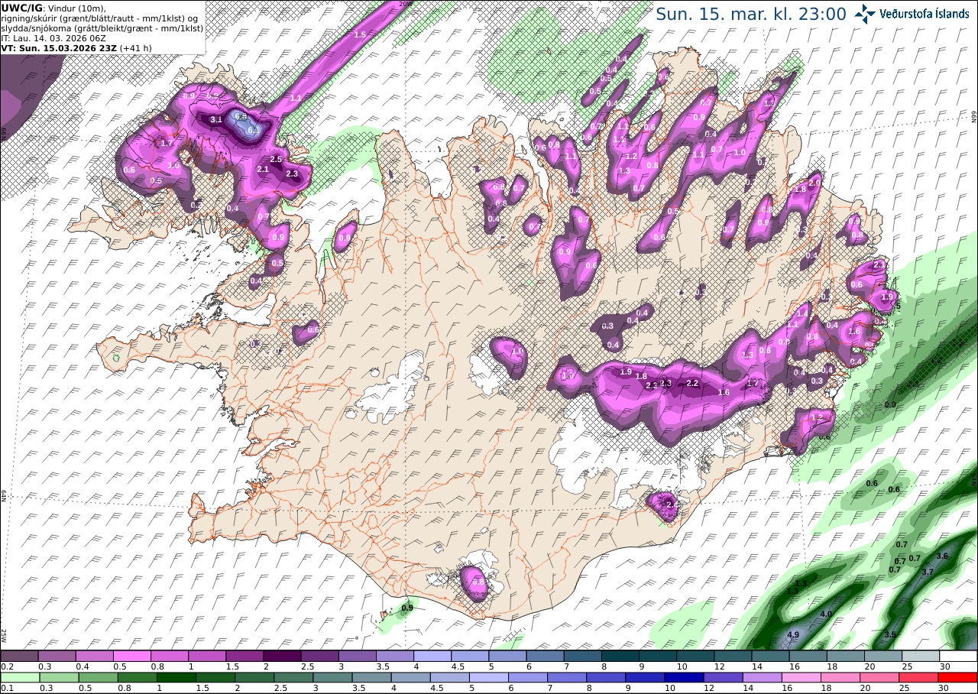Screen dimensions: 978x694
Task: Pick the dusky purple first swatch in the upper legend row
Action: point(19,656)
